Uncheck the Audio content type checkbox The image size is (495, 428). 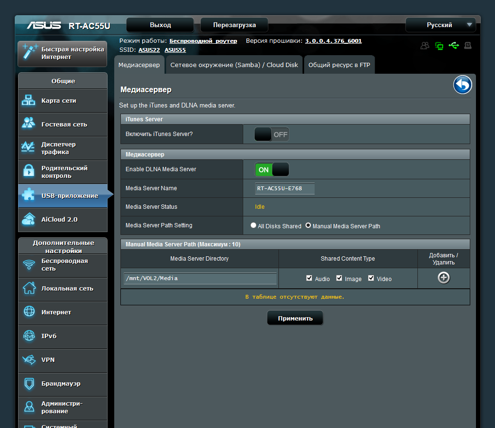click(x=309, y=278)
